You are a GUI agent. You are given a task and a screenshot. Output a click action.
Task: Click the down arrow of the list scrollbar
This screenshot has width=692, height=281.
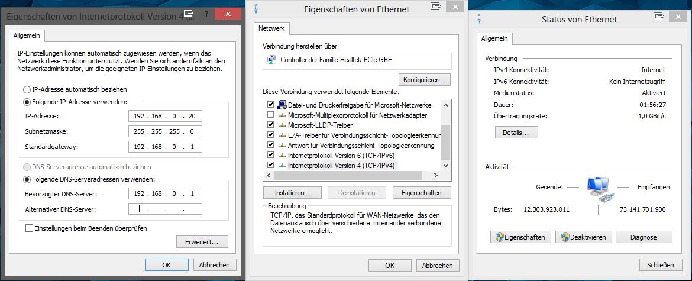pos(445,166)
